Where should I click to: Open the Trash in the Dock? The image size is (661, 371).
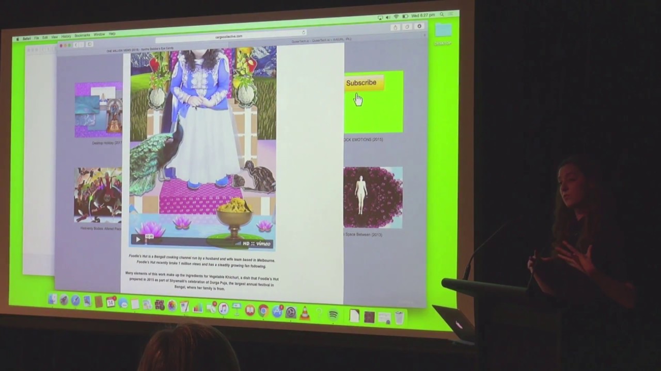click(x=399, y=318)
